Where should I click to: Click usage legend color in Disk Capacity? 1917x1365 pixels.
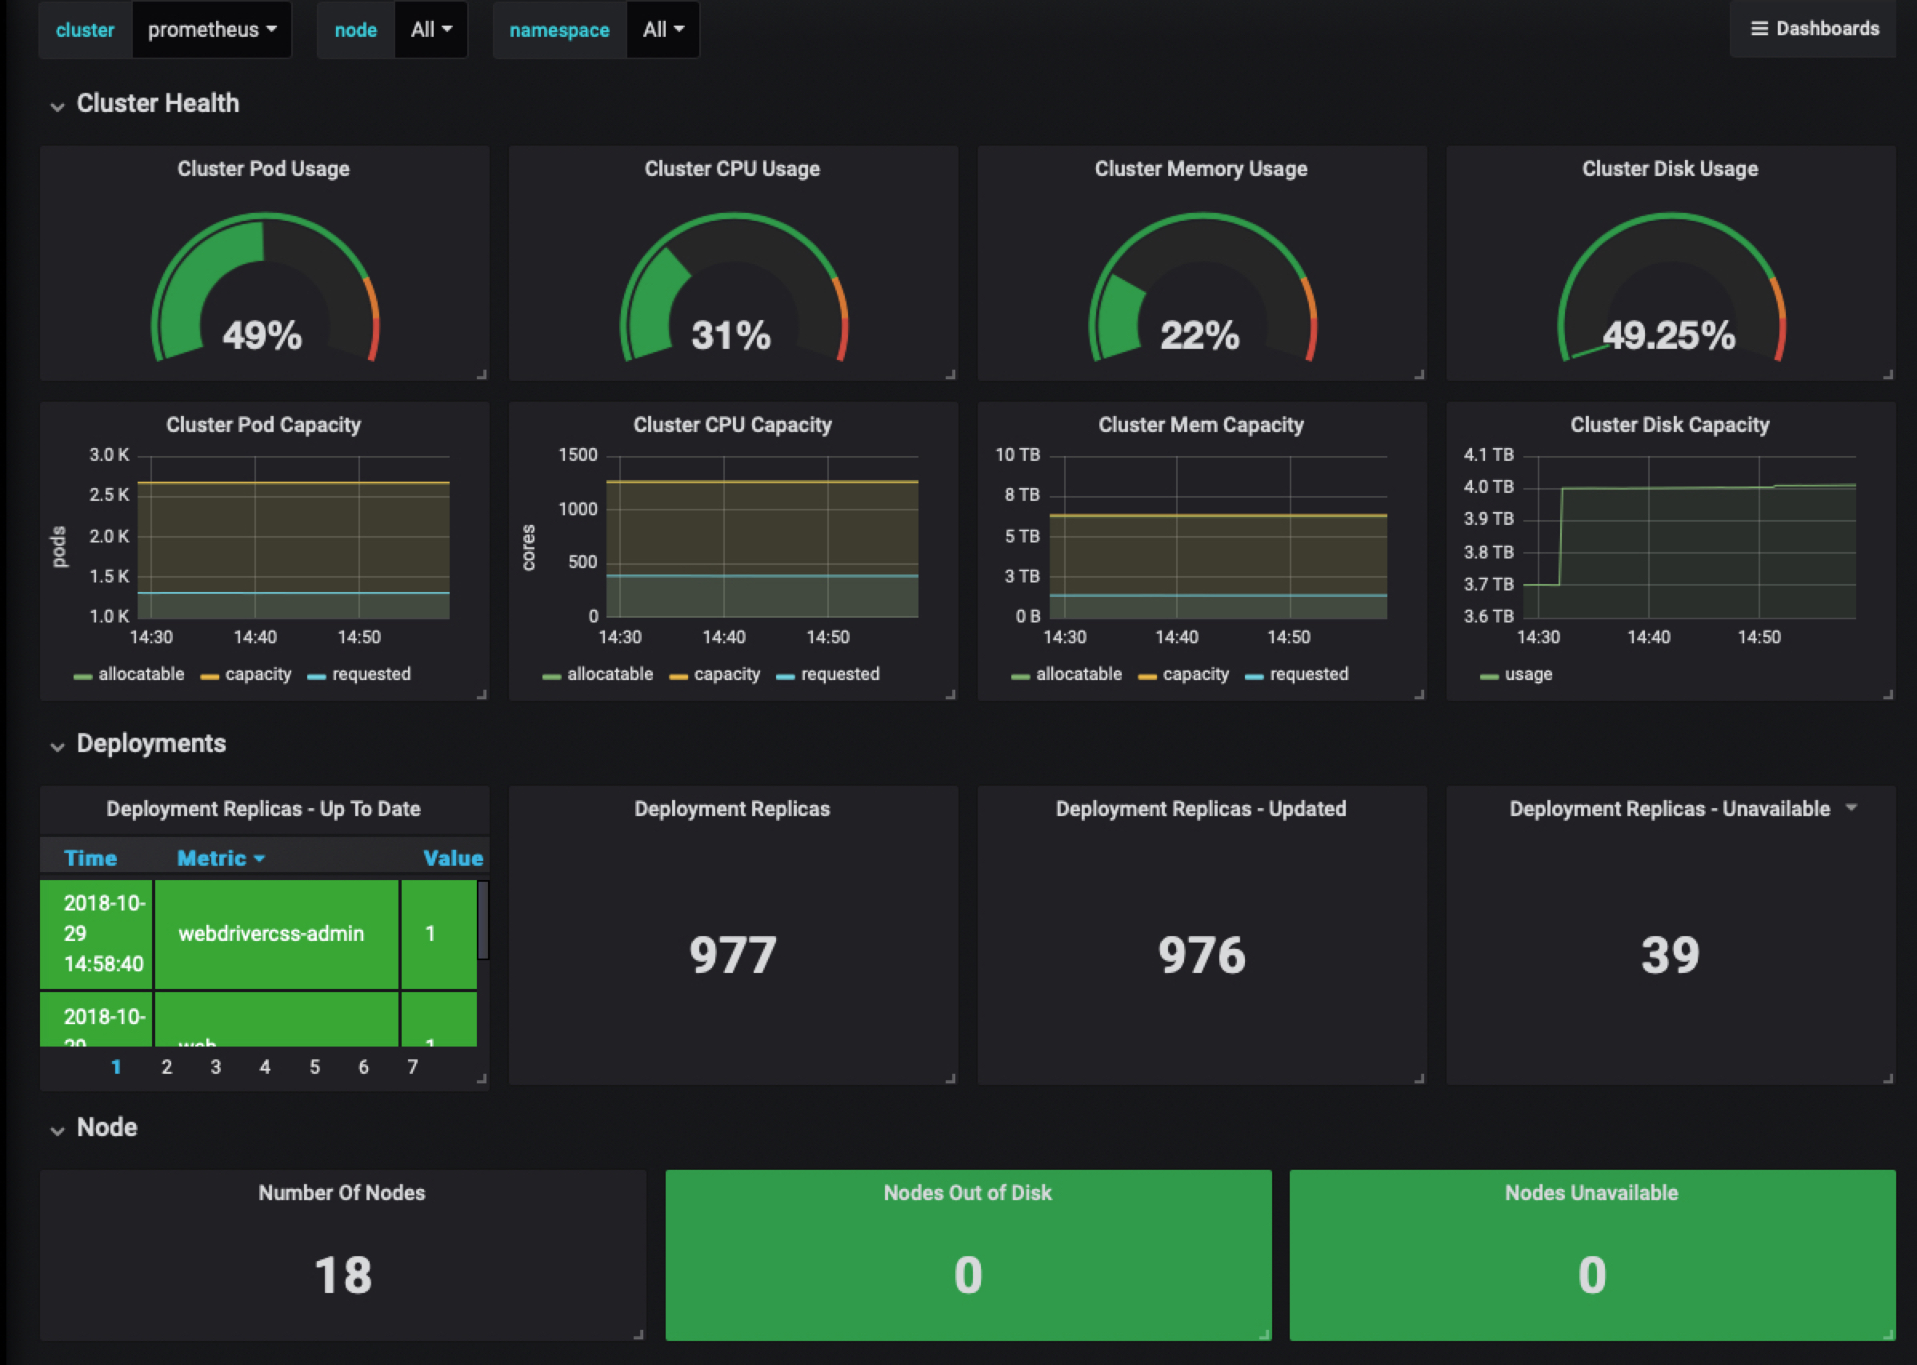tap(1488, 676)
